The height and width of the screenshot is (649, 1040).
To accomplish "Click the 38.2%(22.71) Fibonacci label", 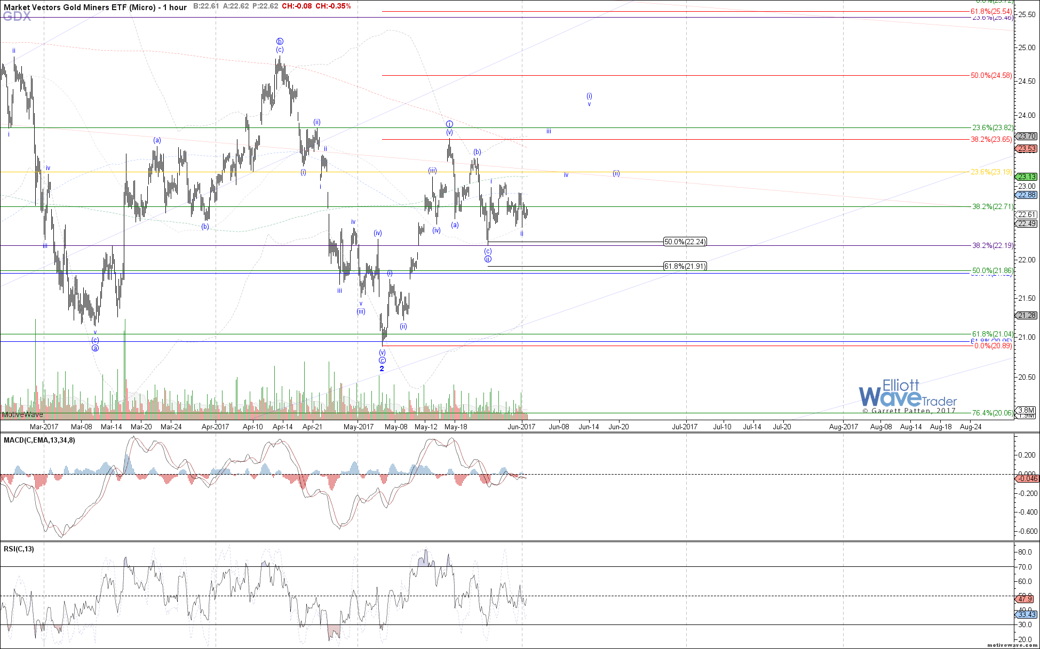I will coord(993,206).
